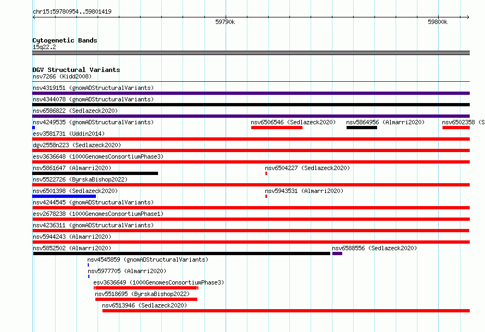Click the red nsv5944243 variant bar
This screenshot has height=332, width=485.
point(251,242)
